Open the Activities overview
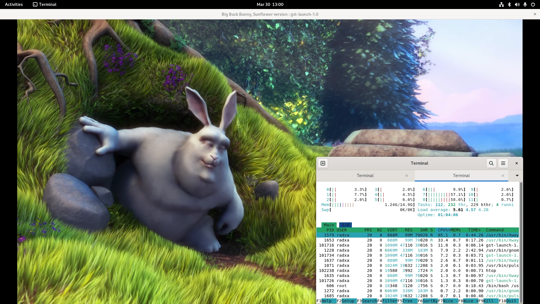Screen dimensions: 540x304 [14, 5]
